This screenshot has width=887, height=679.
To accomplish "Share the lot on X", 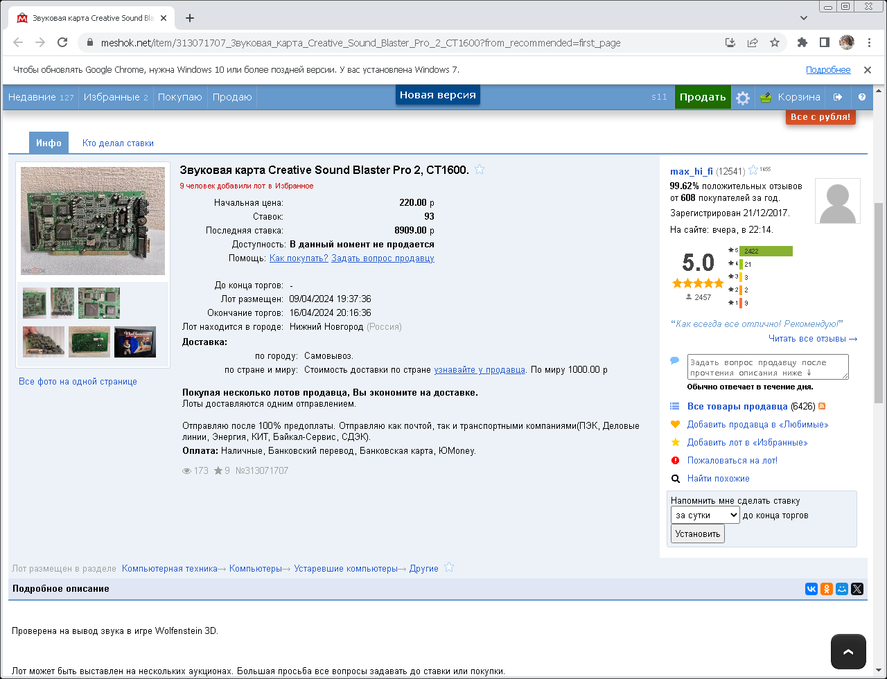I will point(857,589).
